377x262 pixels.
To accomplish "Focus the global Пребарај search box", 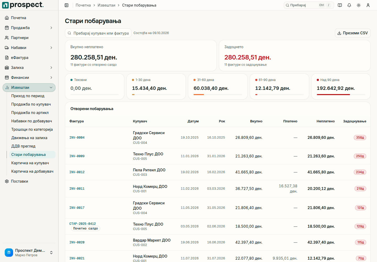I will click(309, 5).
